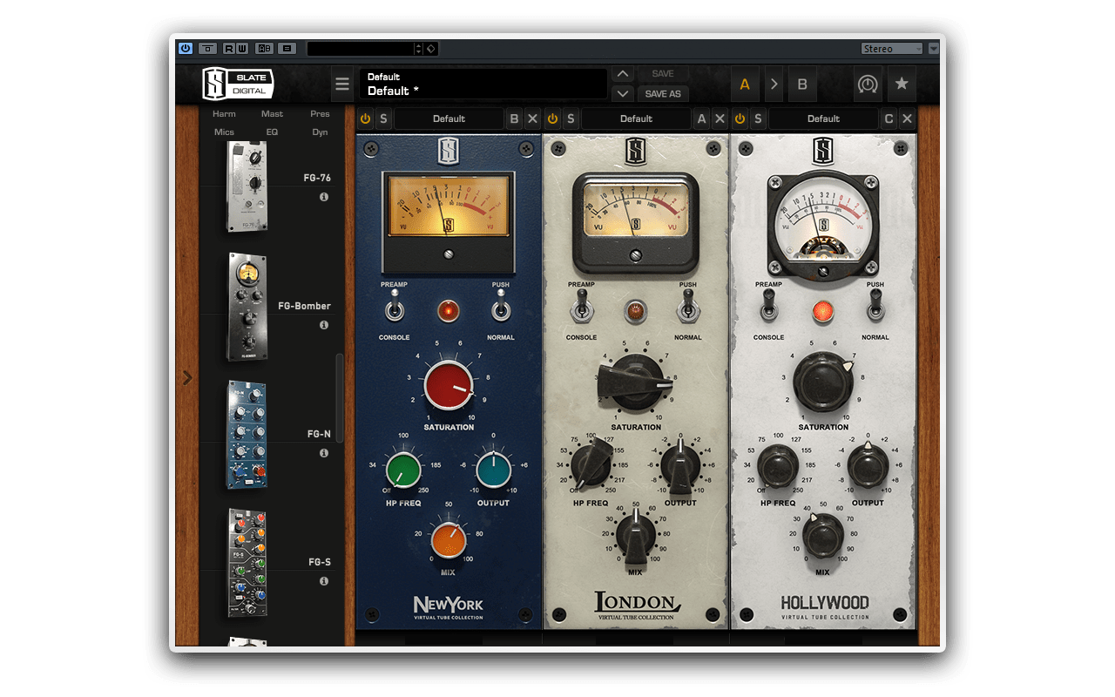Show info for FG-76 module
Screen dimensions: 1115x697
(x=324, y=198)
